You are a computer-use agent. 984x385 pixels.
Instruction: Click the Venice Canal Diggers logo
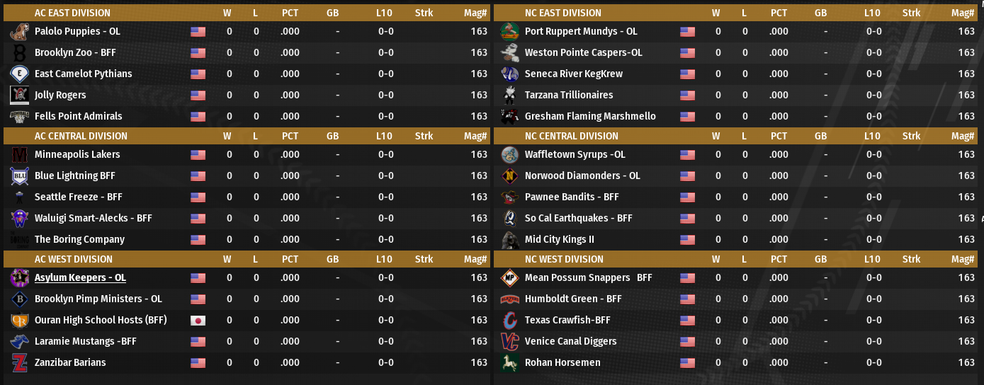[x=509, y=341]
